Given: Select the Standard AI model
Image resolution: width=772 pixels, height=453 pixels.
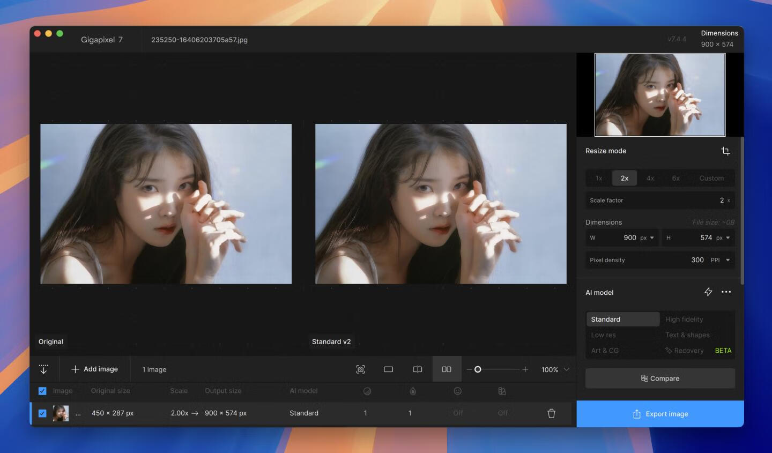Looking at the screenshot, I should click(623, 319).
